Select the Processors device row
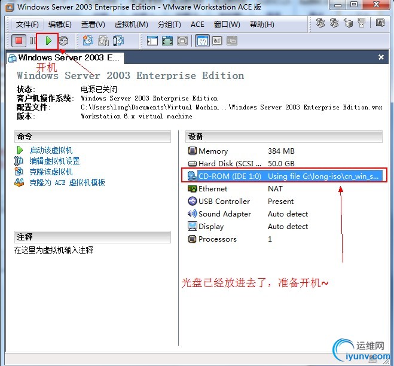The height and width of the screenshot is (366, 394). [285, 239]
